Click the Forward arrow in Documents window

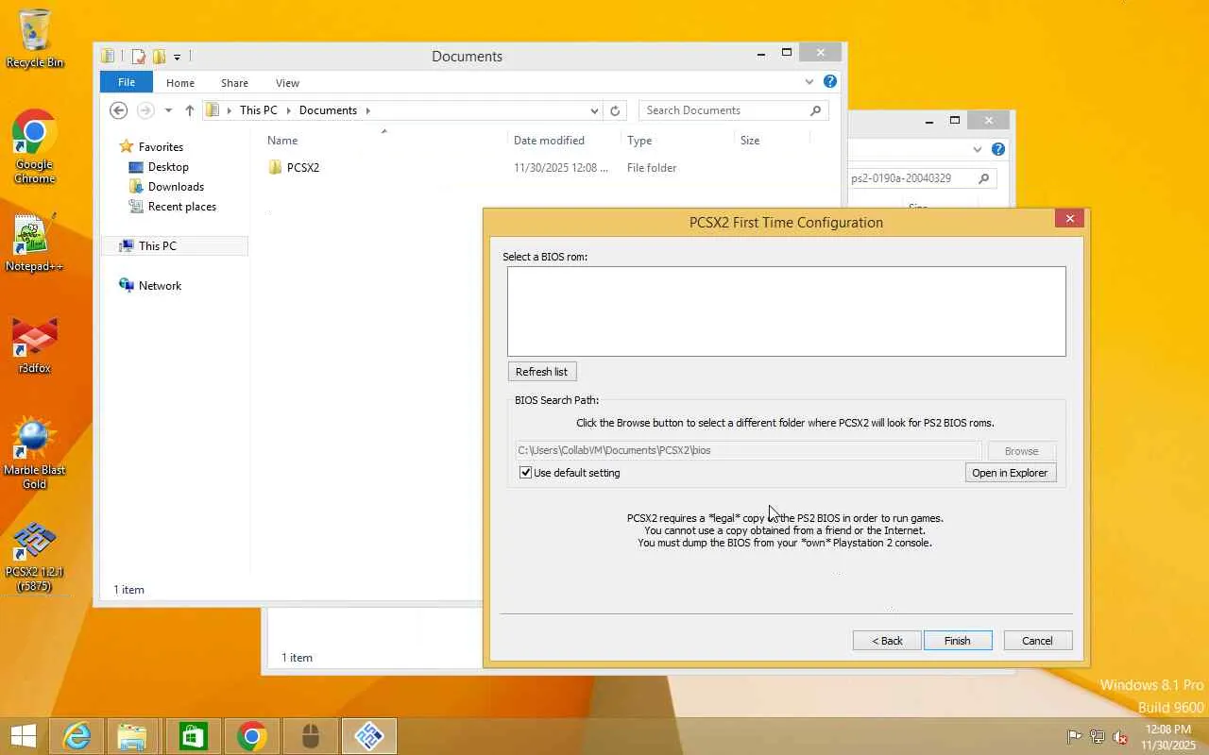click(x=145, y=110)
